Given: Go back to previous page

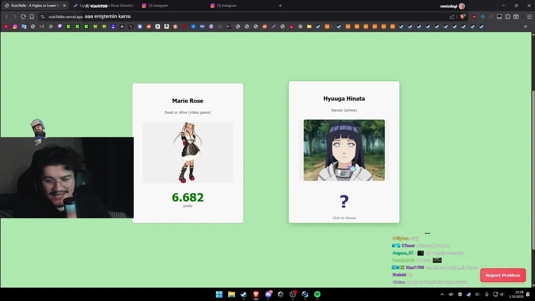Looking at the screenshot, I should coord(7,17).
